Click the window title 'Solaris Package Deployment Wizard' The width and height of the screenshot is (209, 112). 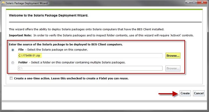point(27,3)
